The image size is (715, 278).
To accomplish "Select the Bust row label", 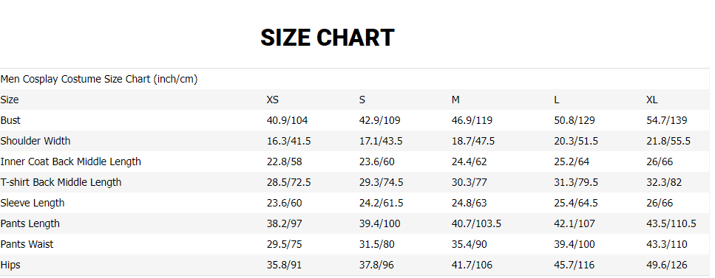I will tap(10, 120).
